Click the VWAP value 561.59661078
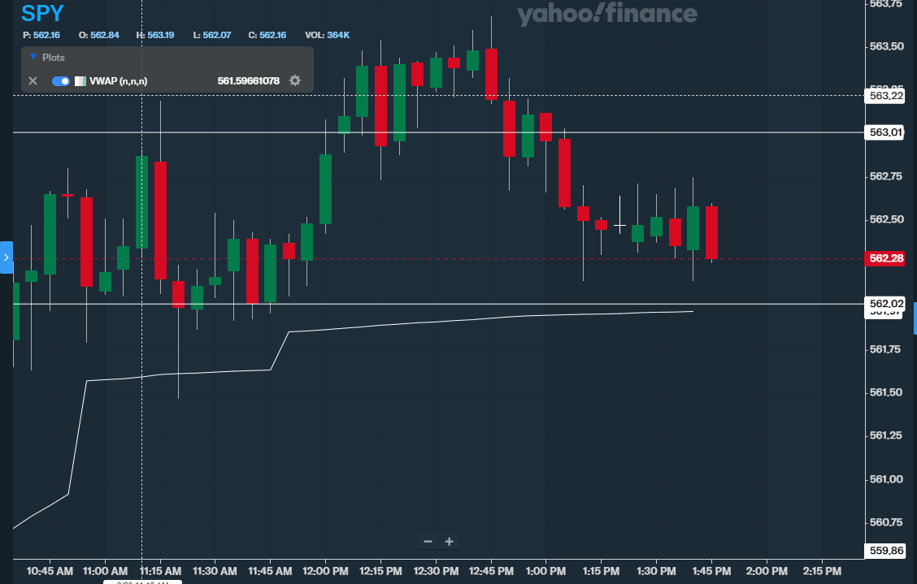Screen dimensions: 917x584 click(249, 80)
